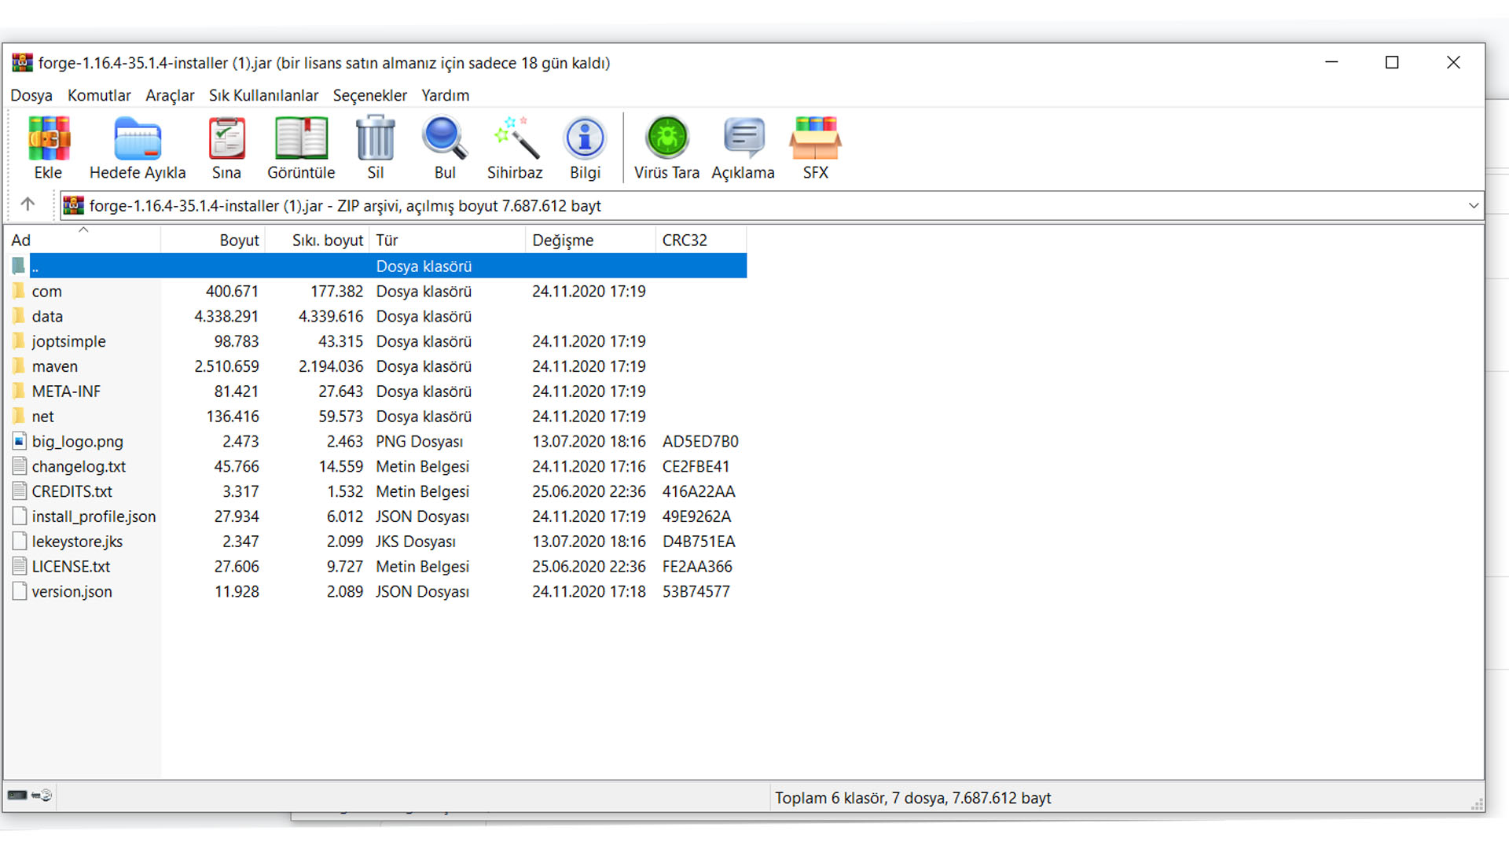Click the maven size 2.510.659
This screenshot has width=1509, height=849.
click(226, 366)
